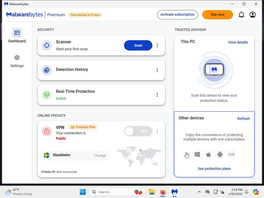This screenshot has height=198, width=264.
Task: Open File Explorer from the taskbar
Action: pos(152,192)
